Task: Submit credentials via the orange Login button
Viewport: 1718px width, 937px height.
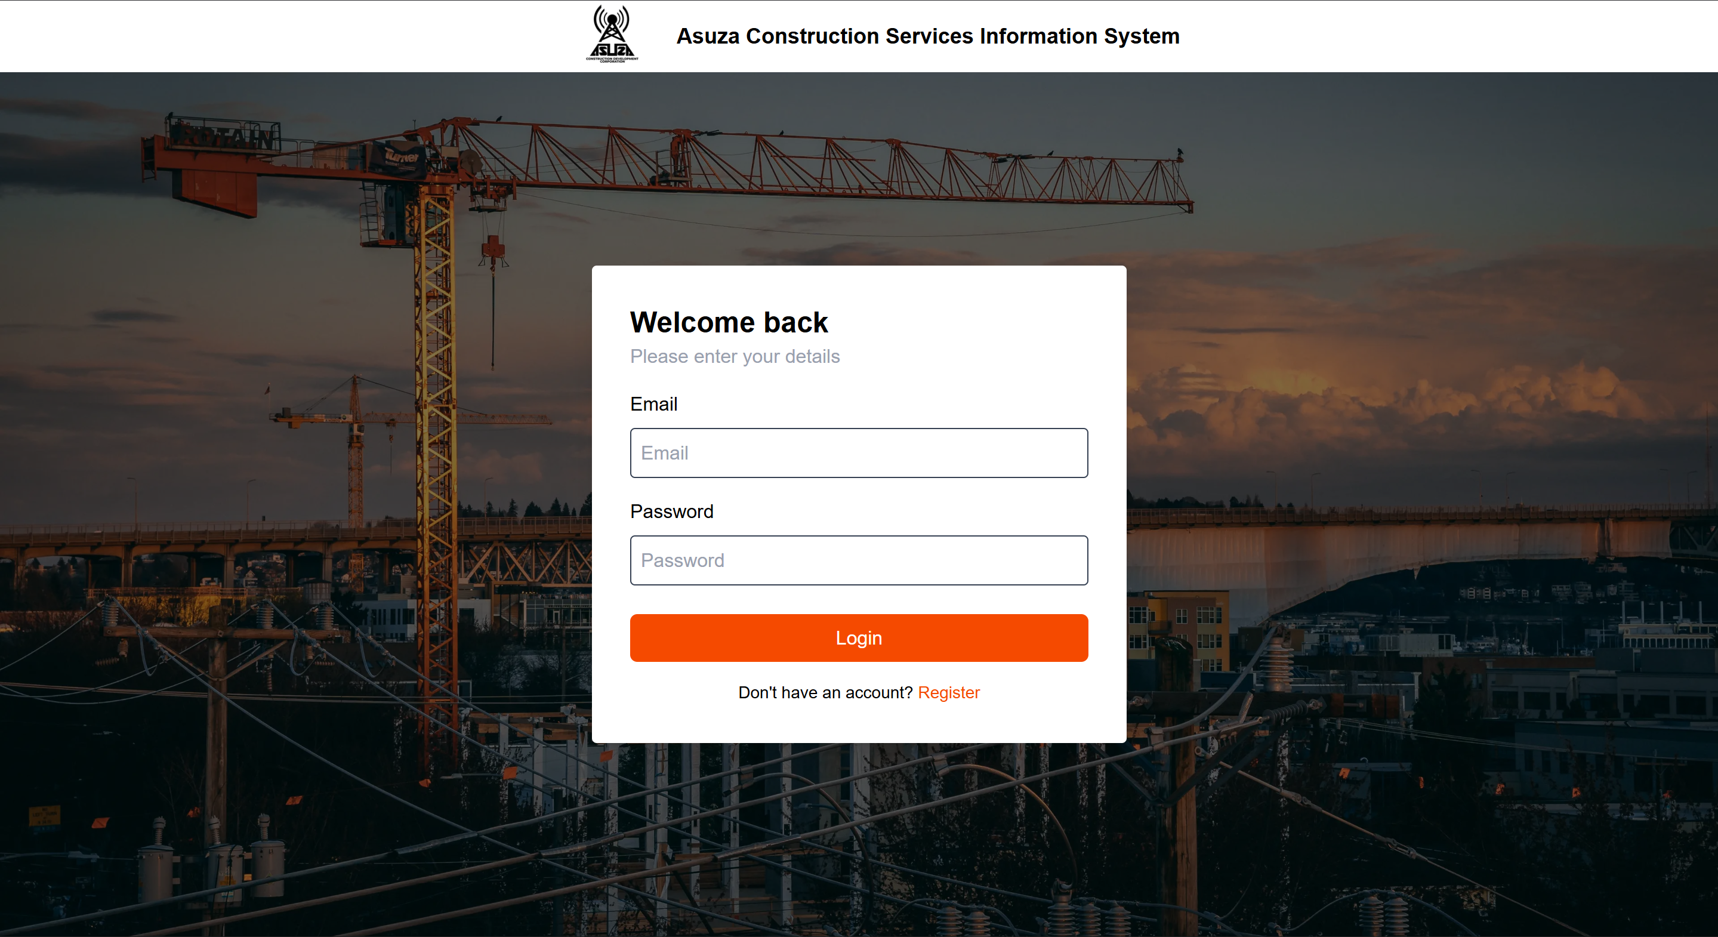Action: (x=858, y=637)
